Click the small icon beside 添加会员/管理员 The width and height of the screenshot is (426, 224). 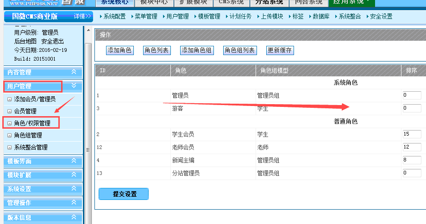click(x=9, y=99)
